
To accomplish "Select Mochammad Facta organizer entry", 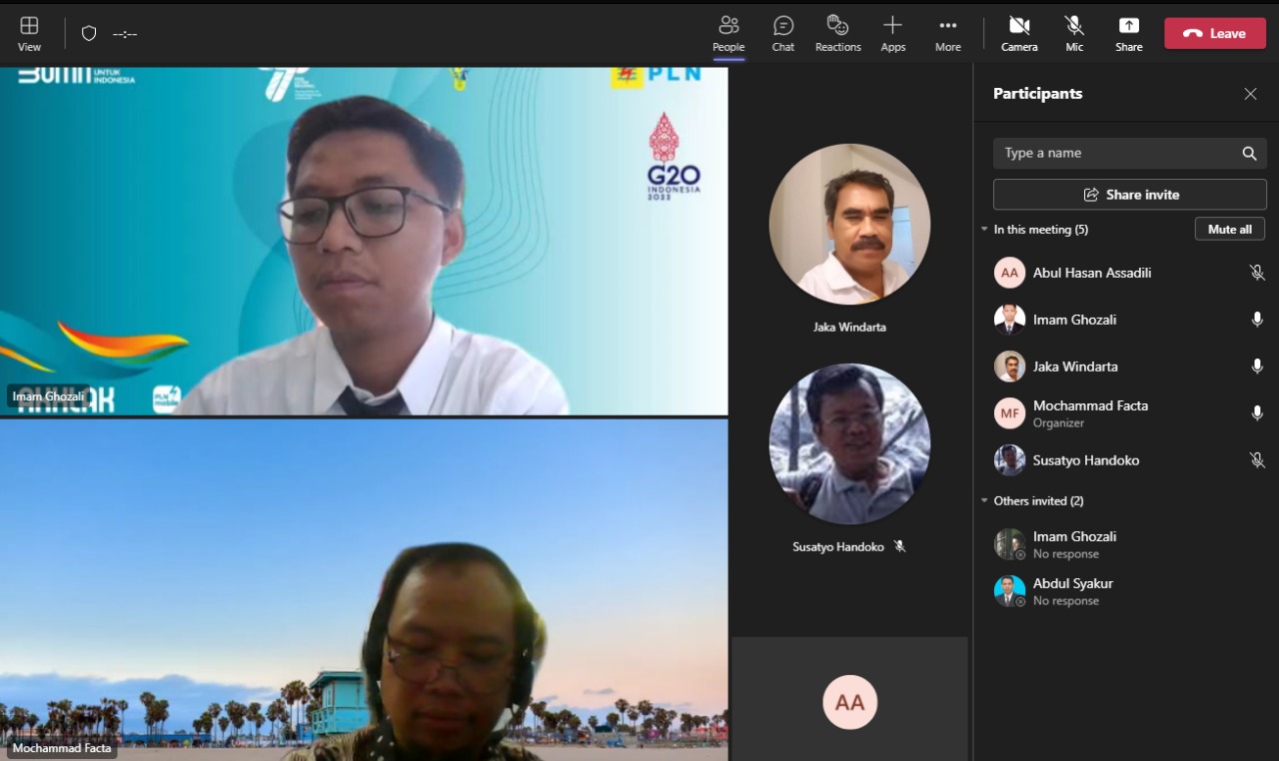I will (x=1089, y=413).
